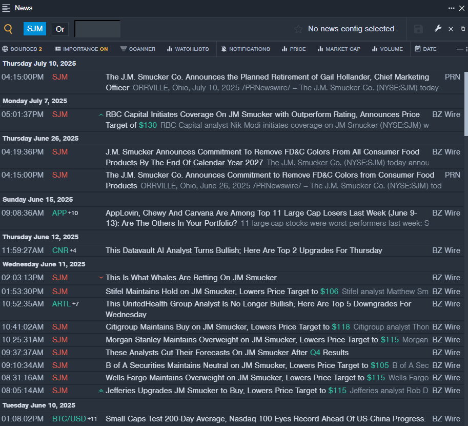Expand the +10 tickers next to APP
The image size is (468, 426).
point(73,213)
